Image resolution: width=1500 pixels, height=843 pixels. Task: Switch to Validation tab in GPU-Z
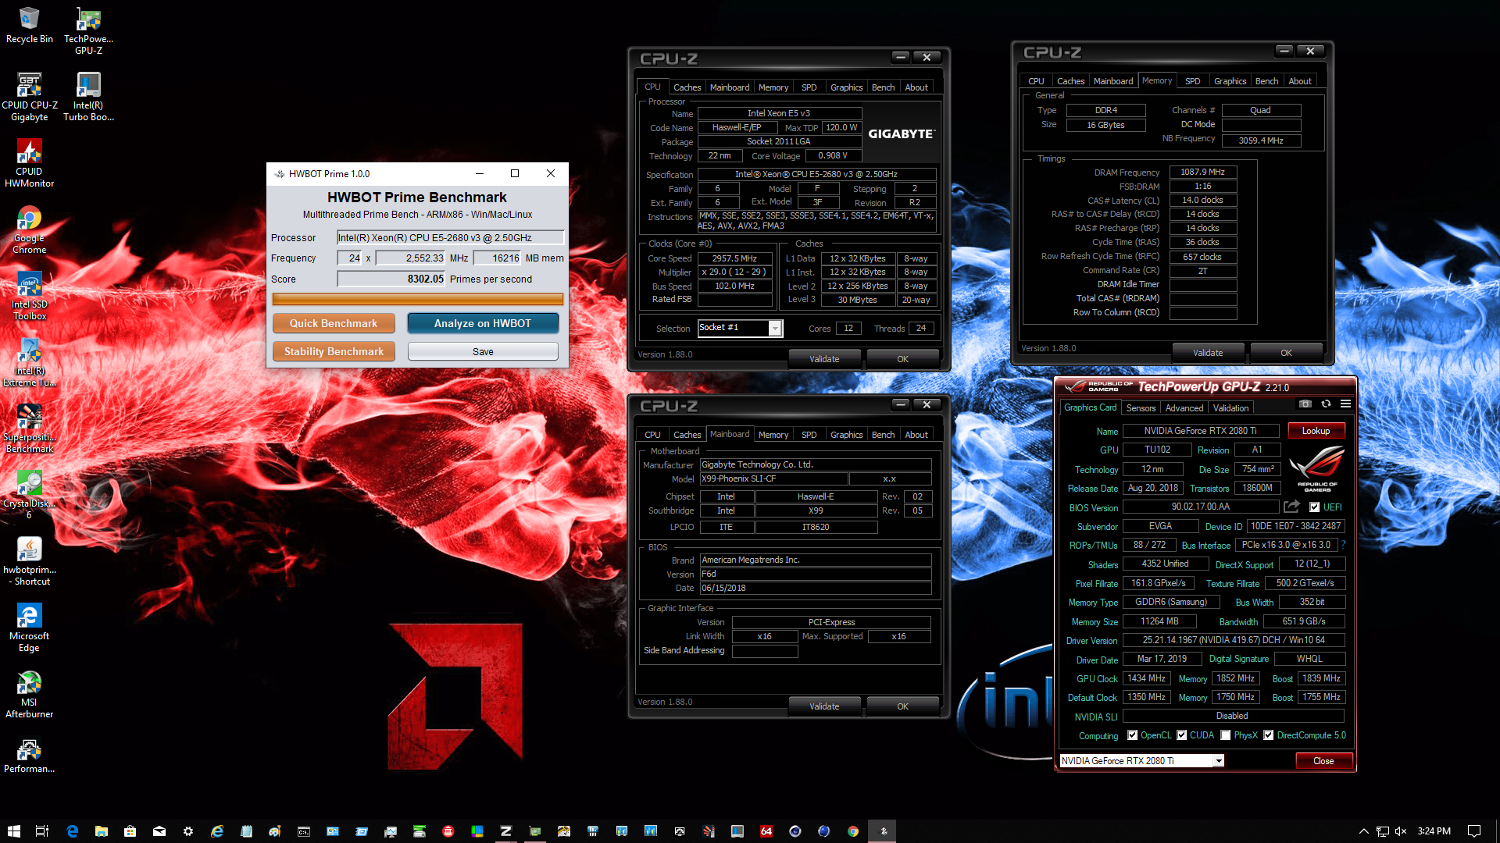pos(1230,408)
